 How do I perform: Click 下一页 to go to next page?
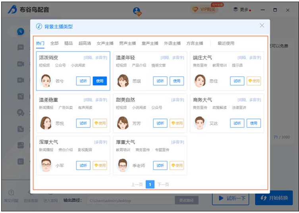(163, 184)
